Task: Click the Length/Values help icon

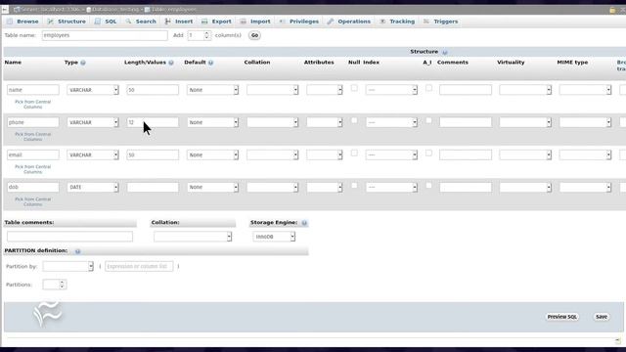Action: 171,63
